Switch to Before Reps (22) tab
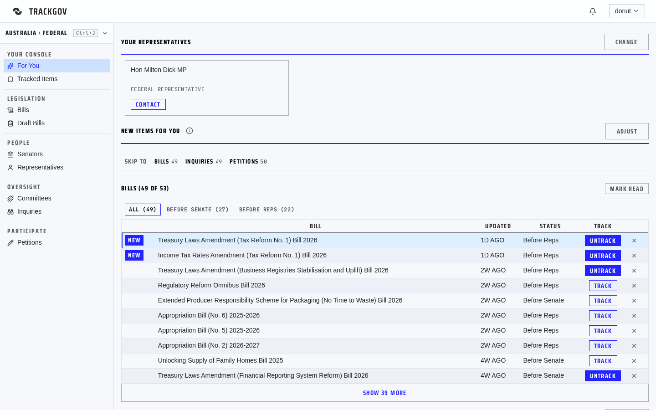The width and height of the screenshot is (656, 410). (266, 210)
